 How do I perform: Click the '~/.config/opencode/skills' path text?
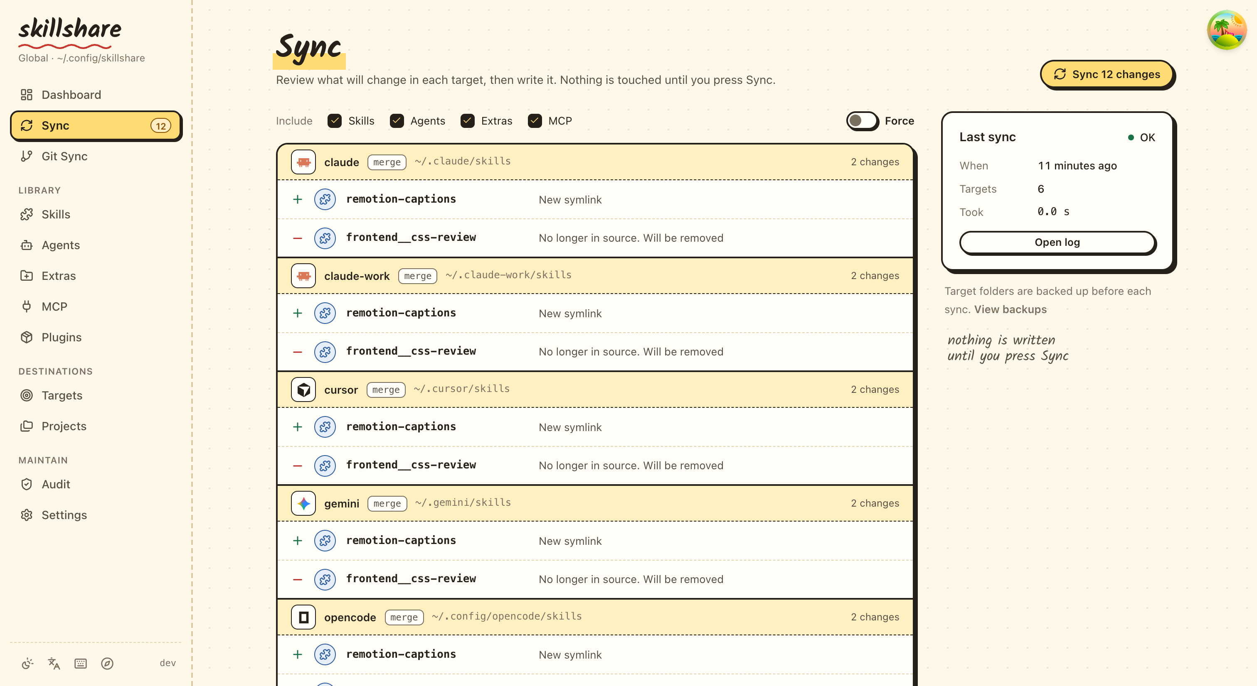(x=507, y=616)
